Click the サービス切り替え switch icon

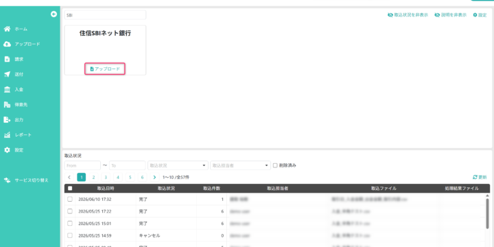click(x=7, y=180)
